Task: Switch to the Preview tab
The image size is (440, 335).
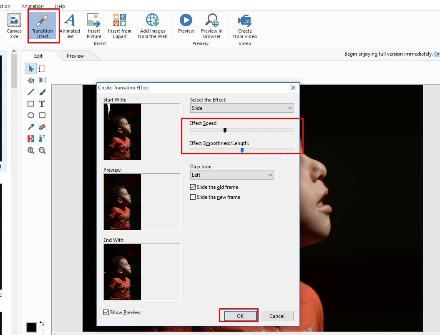Action: pyautogui.click(x=75, y=56)
